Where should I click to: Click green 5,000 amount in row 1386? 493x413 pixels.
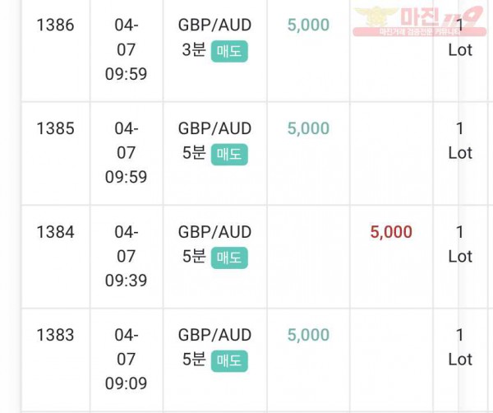(x=308, y=25)
